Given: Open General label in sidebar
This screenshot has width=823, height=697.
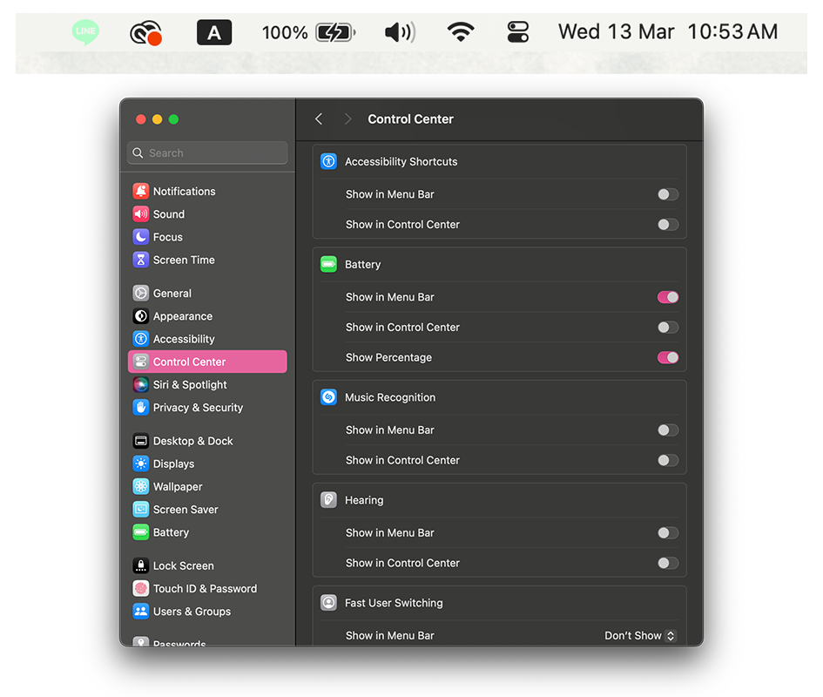Looking at the screenshot, I should [172, 293].
